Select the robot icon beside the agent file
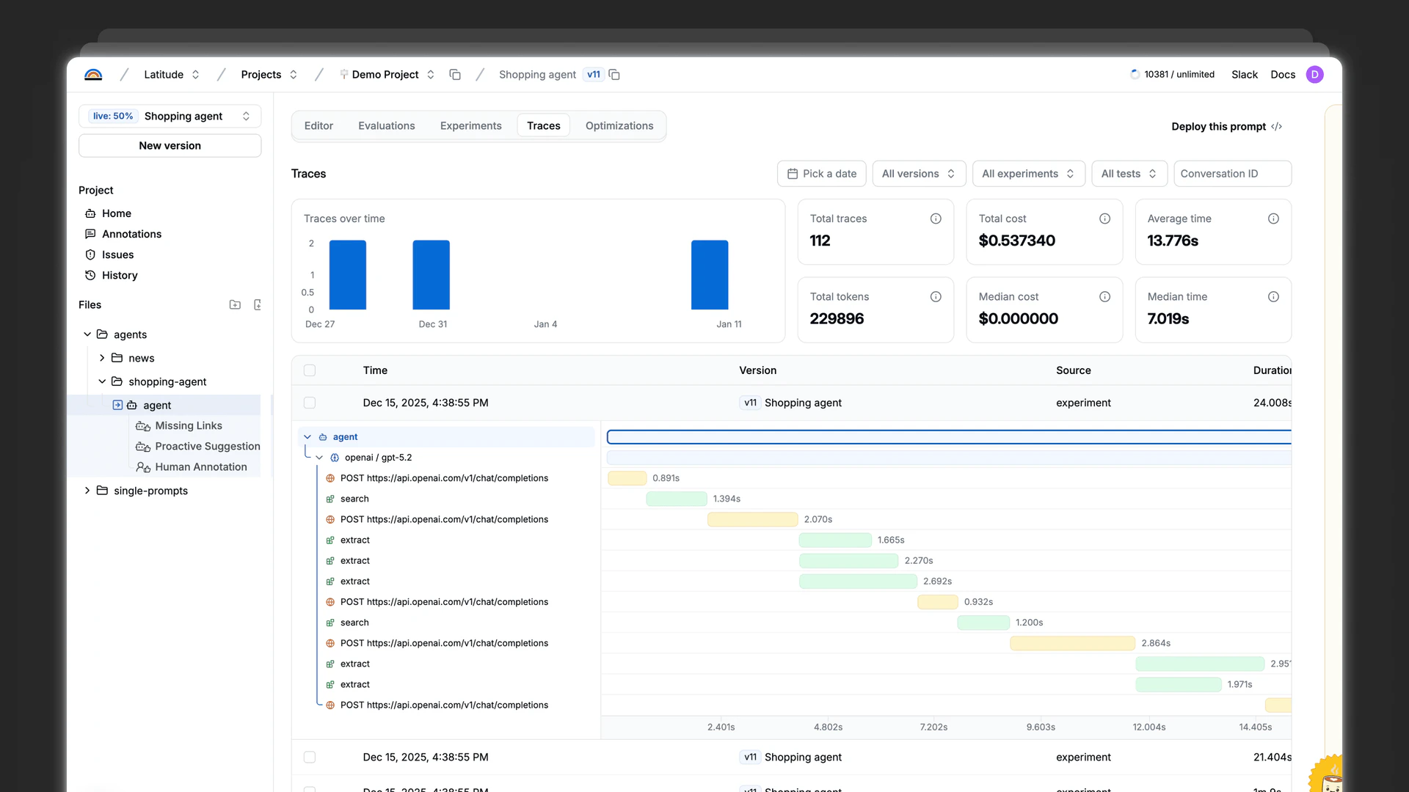 tap(131, 405)
